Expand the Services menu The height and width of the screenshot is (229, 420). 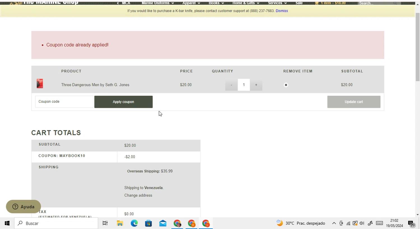tap(277, 3)
